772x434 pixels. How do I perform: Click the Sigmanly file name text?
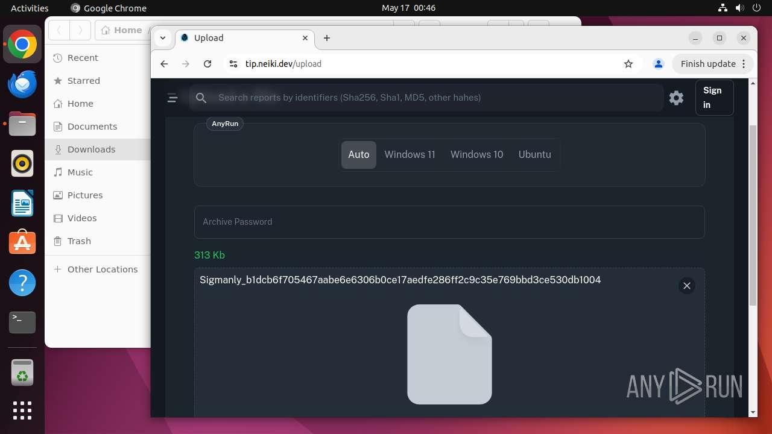click(x=400, y=280)
